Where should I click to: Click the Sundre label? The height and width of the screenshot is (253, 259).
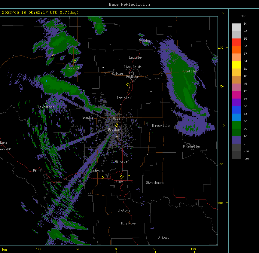pyautogui.click(x=88, y=117)
